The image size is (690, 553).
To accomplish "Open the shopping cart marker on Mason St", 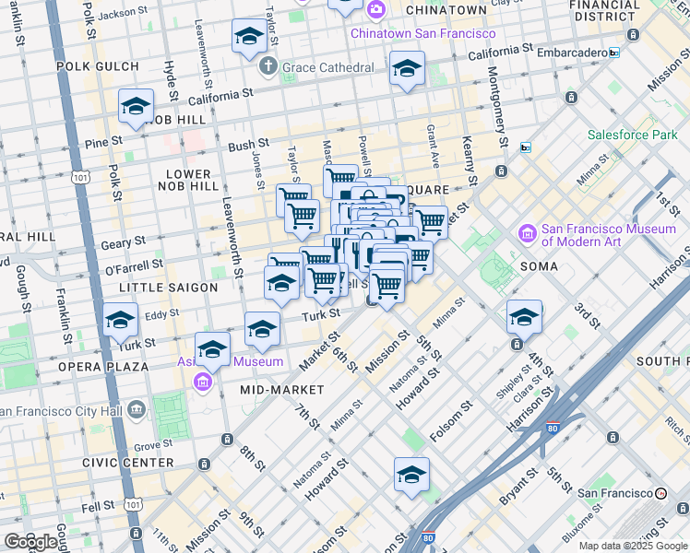I will [340, 175].
